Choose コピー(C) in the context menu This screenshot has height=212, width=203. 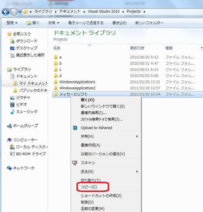point(89,187)
